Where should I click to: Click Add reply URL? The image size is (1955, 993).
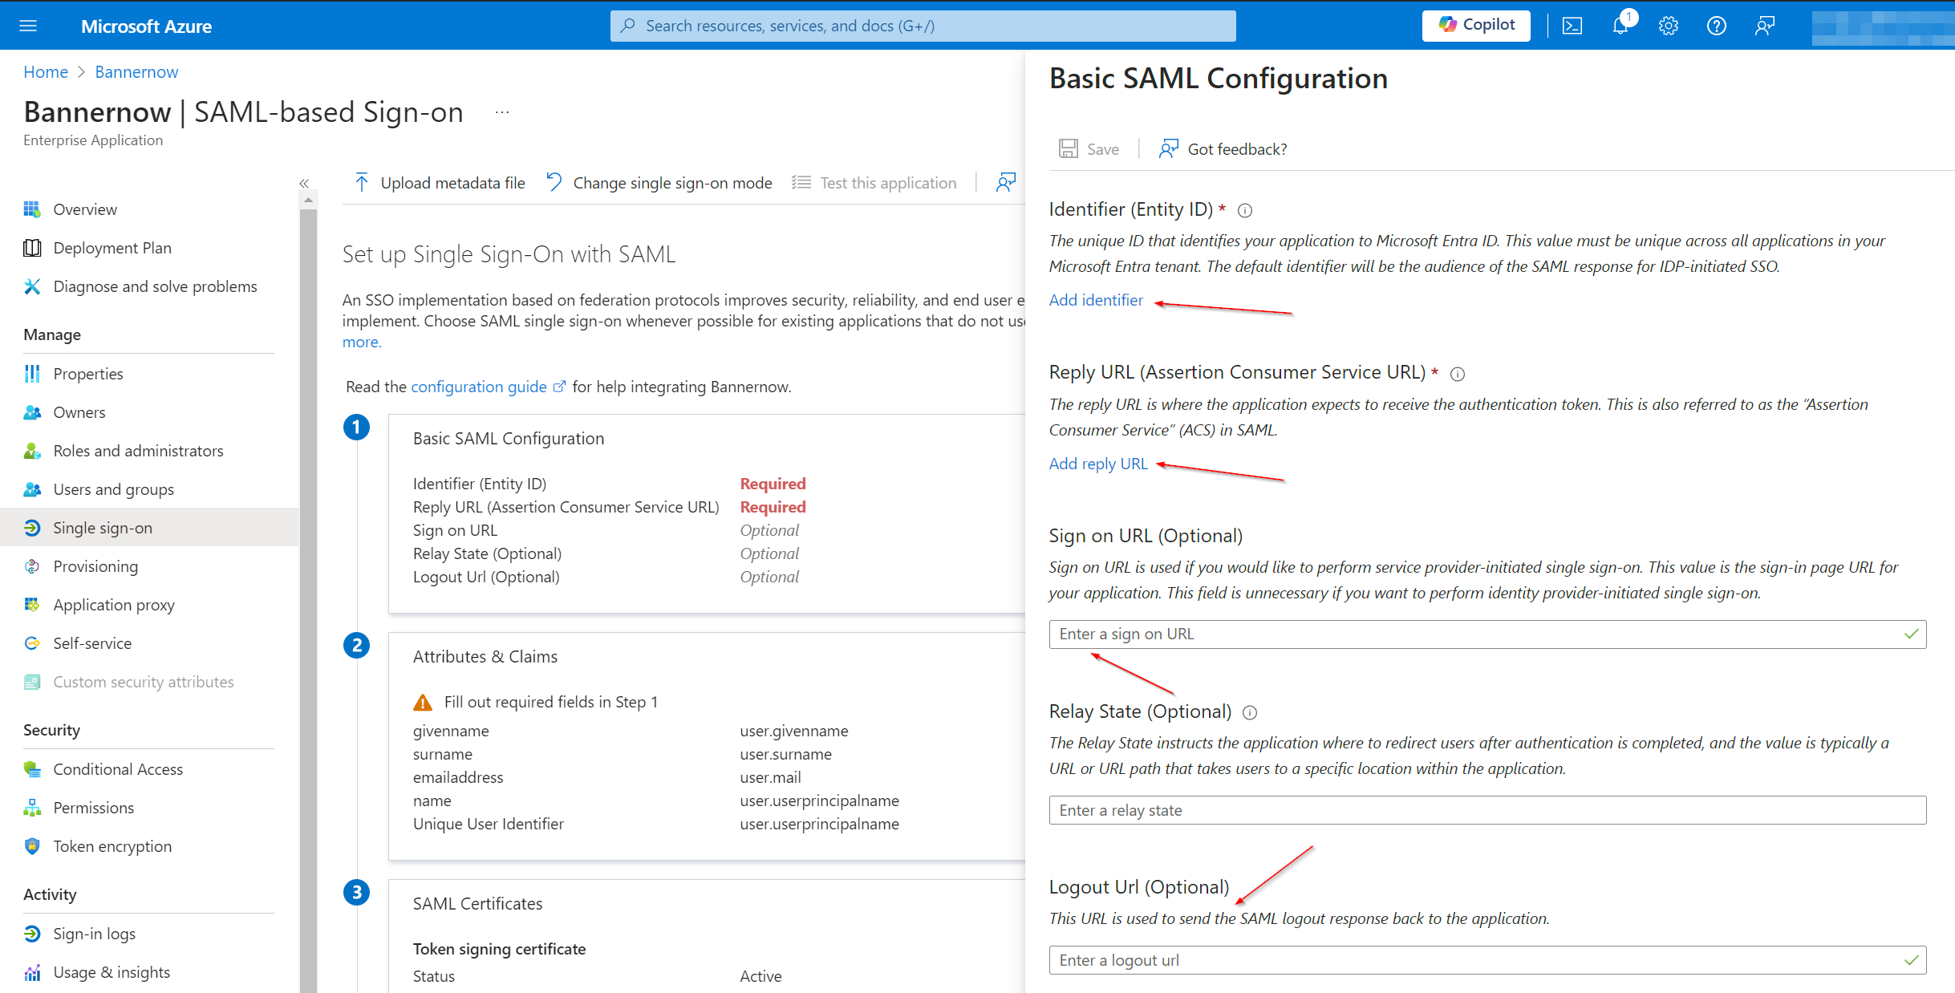(1098, 464)
